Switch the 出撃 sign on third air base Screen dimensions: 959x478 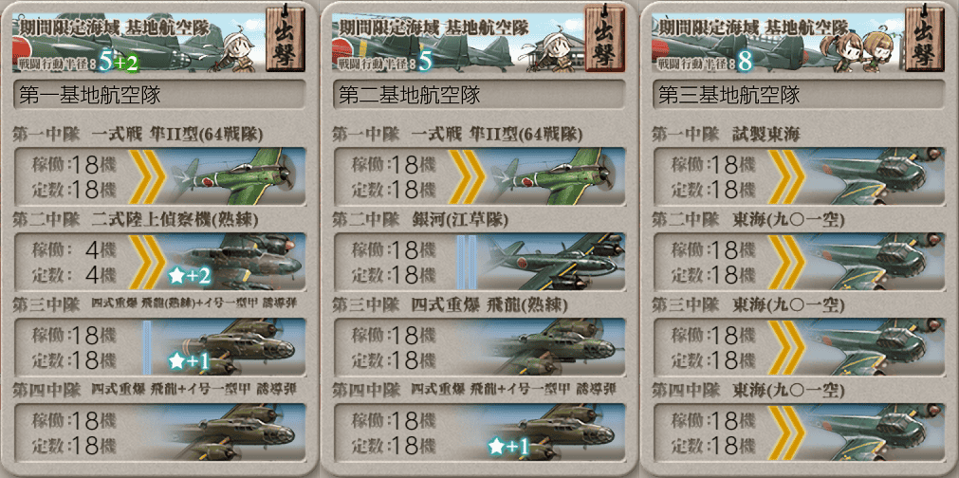pyautogui.click(x=924, y=40)
